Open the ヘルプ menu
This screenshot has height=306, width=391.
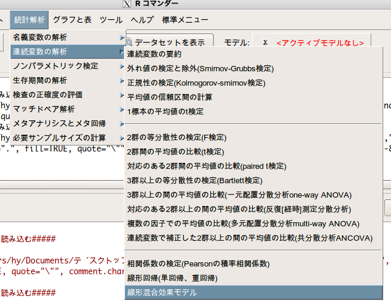pyautogui.click(x=142, y=20)
